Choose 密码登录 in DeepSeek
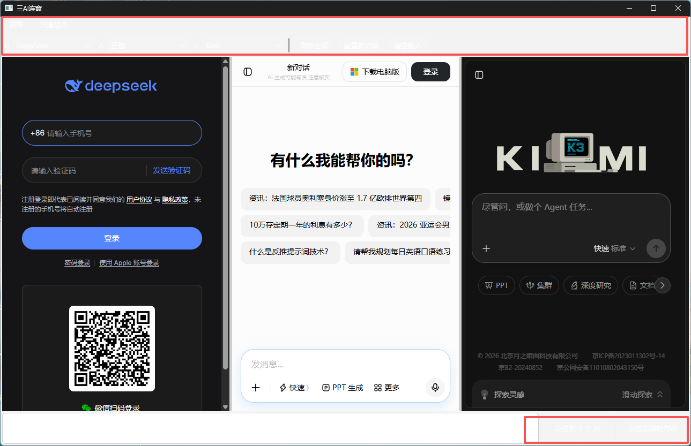The width and height of the screenshot is (691, 446). point(77,263)
